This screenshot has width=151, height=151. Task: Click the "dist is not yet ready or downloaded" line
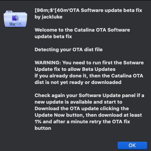tap(78, 82)
